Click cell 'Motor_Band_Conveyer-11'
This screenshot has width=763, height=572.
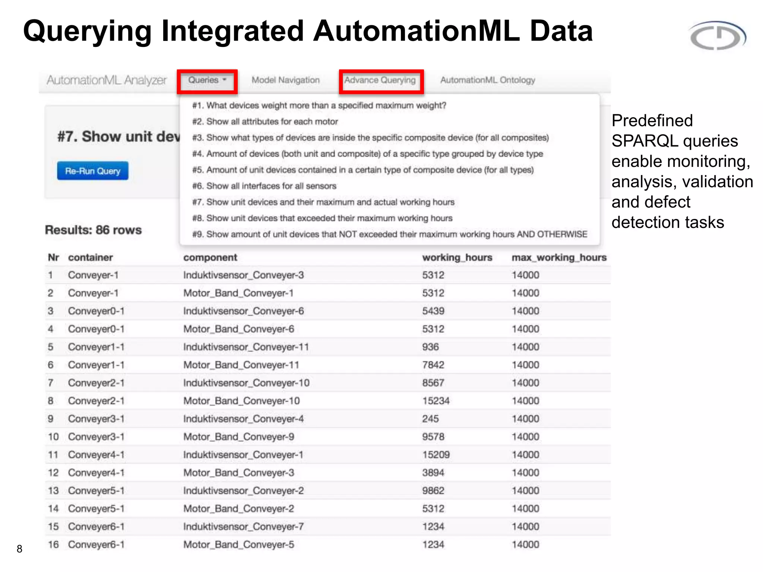pyautogui.click(x=241, y=365)
